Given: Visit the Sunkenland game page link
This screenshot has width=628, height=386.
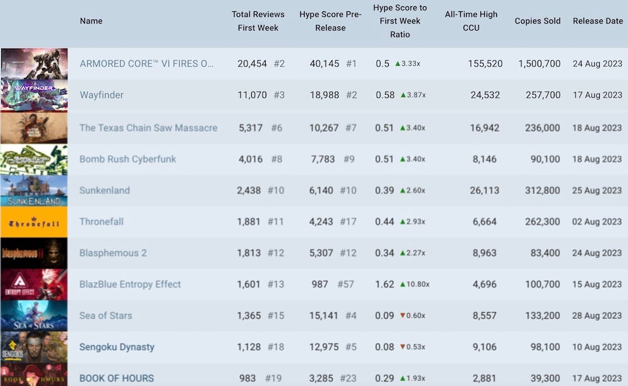Looking at the screenshot, I should pyautogui.click(x=104, y=190).
